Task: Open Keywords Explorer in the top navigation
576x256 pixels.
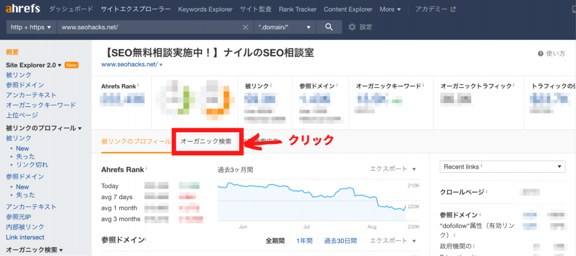Action: click(206, 9)
